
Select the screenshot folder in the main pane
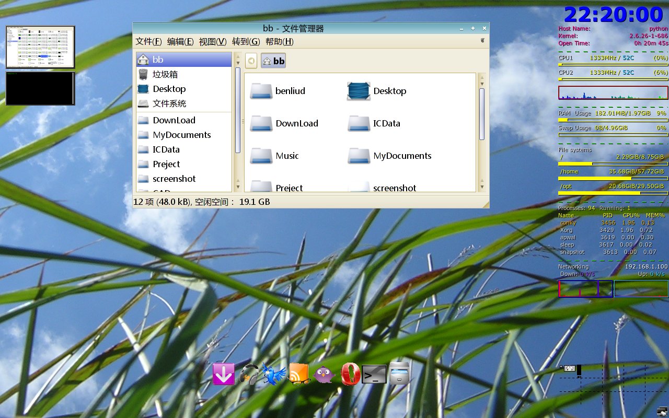(x=382, y=186)
